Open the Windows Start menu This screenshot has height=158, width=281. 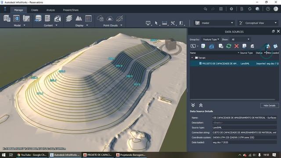4,155
